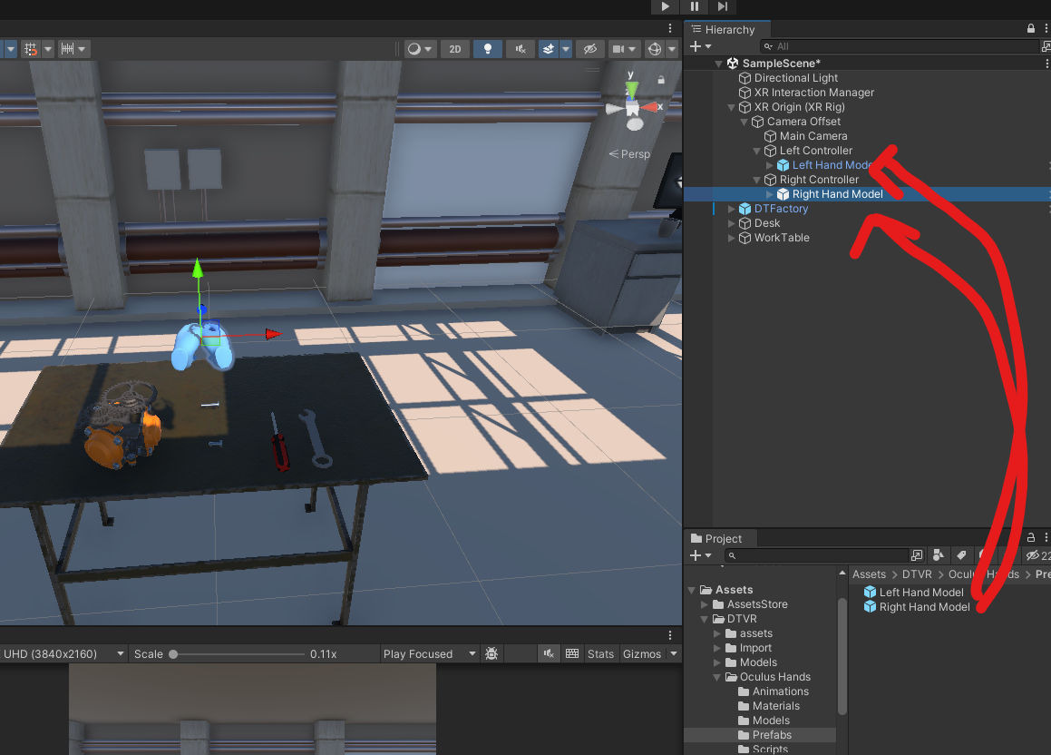Click Assets in the Project breadcrumb
Screen dimensions: 1051x755
pyautogui.click(x=869, y=574)
